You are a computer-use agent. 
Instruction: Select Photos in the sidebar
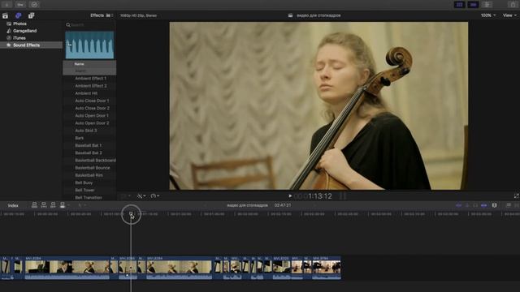click(x=19, y=24)
